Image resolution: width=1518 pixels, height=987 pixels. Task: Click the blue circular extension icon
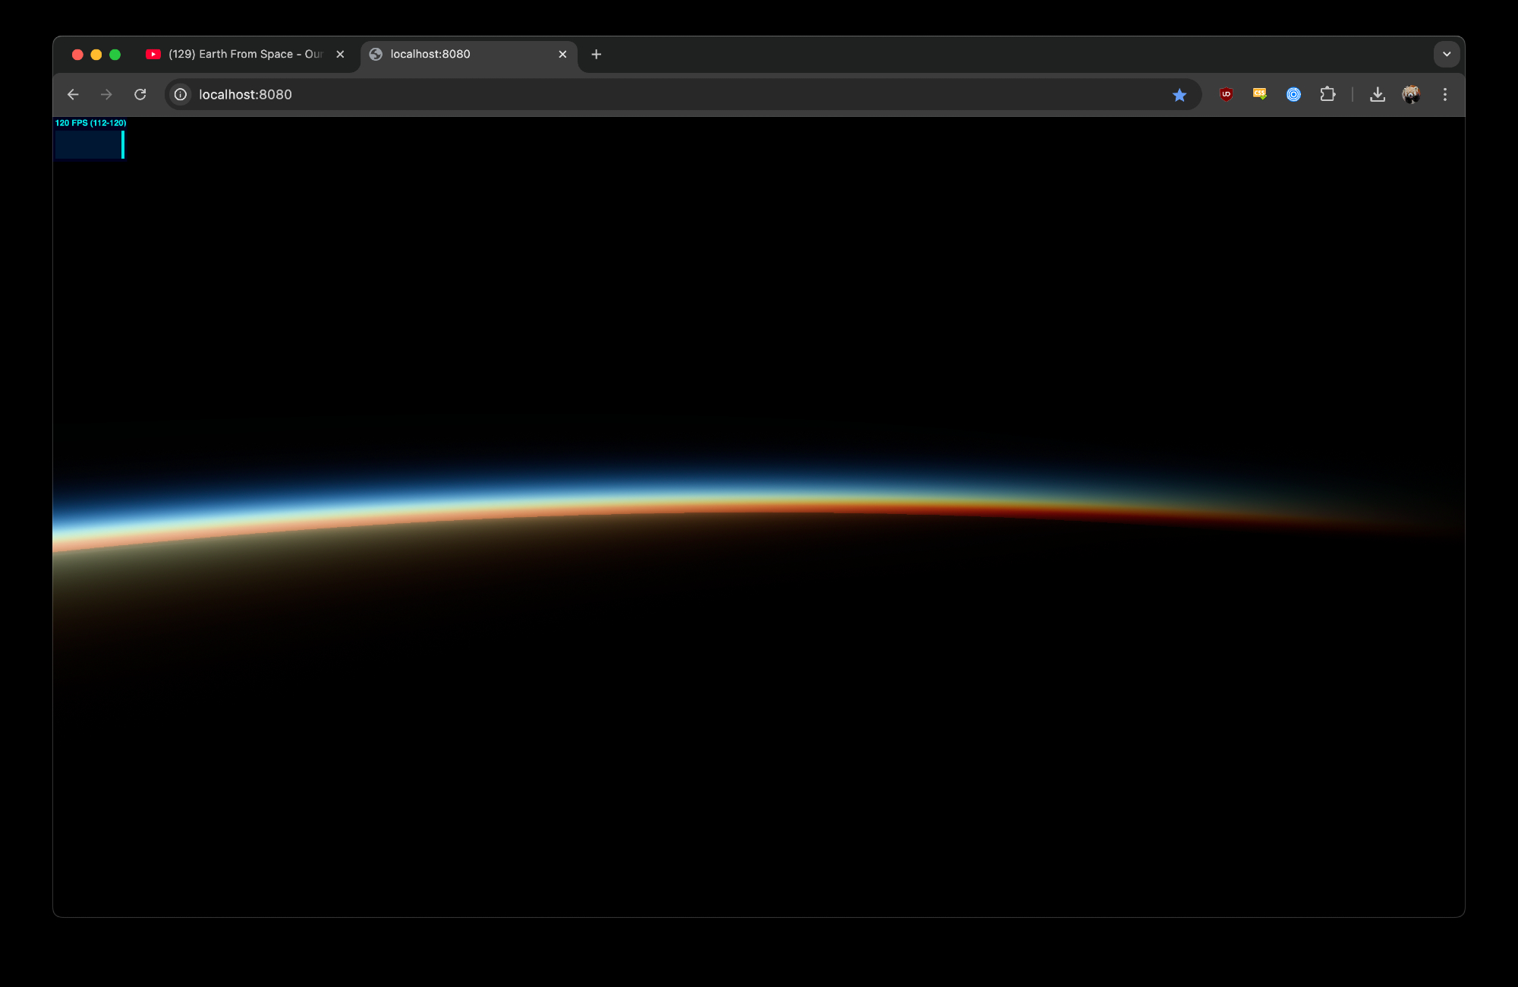[1293, 94]
